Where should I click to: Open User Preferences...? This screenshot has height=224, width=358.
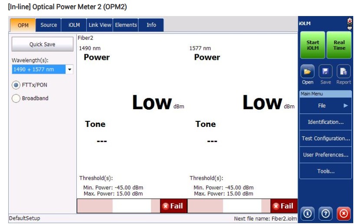325,155
